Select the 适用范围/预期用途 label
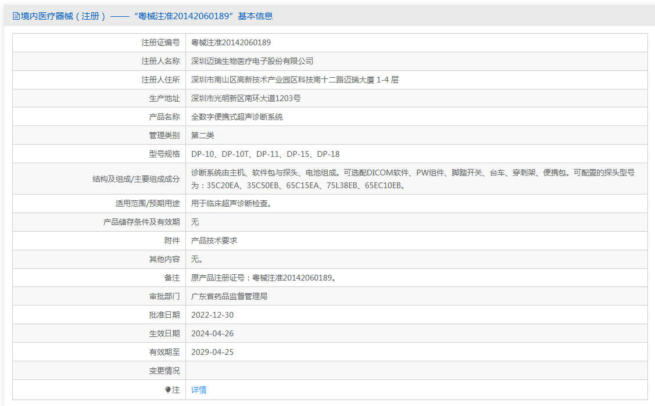Image resolution: width=655 pixels, height=406 pixels. pos(148,204)
